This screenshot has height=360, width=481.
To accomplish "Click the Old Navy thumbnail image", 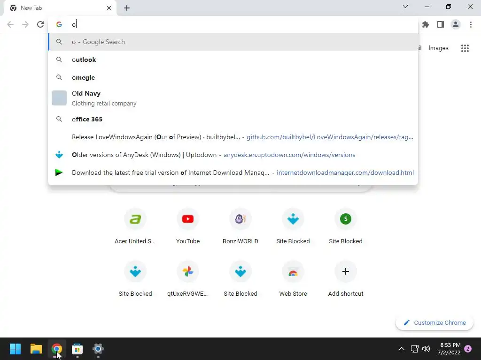I will coord(59,98).
